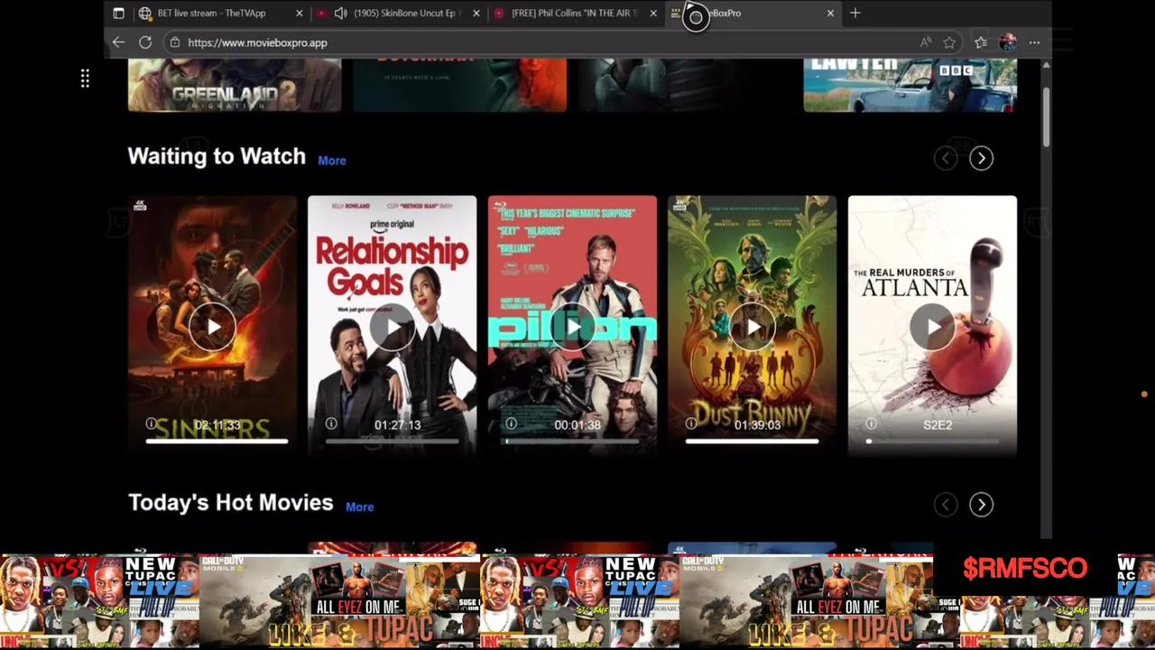Go back in the browser
Image resolution: width=1155 pixels, height=650 pixels.
118,42
